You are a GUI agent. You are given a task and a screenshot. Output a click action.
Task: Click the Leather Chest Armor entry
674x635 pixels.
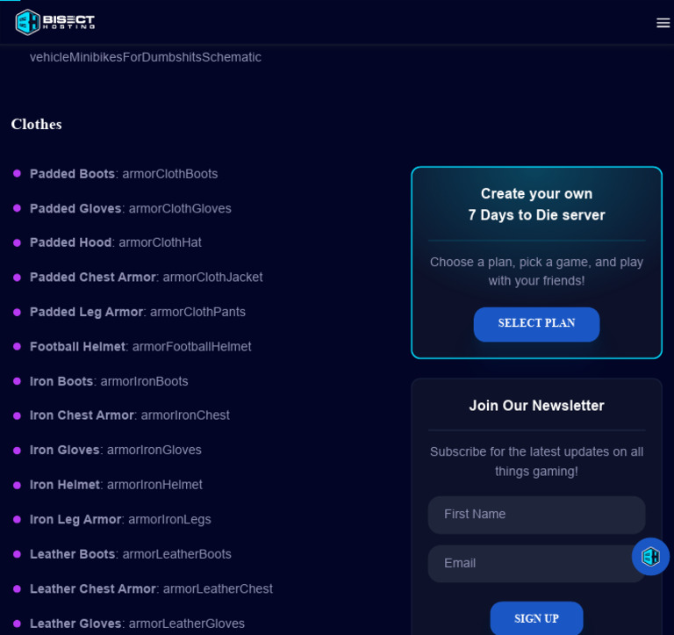coord(151,588)
